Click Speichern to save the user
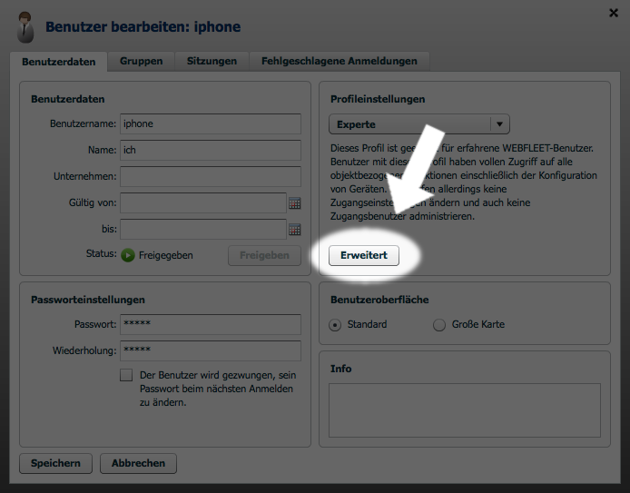This screenshot has width=630, height=493. coord(55,463)
